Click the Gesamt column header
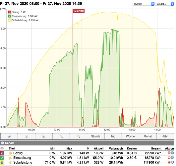Image resolution: width=176 pixels, height=166 pixels. 156,148
